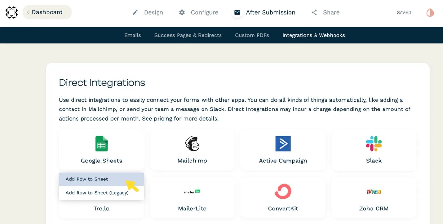443x224 pixels.
Task: Click the ConvertKit logo icon
Action: (283, 192)
